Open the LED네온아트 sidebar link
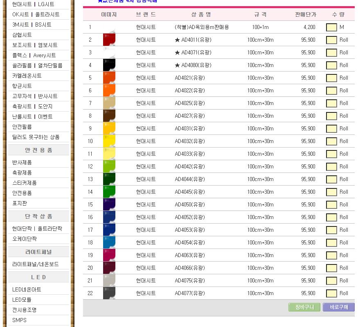Screen dimensions: 358x327 [27, 289]
